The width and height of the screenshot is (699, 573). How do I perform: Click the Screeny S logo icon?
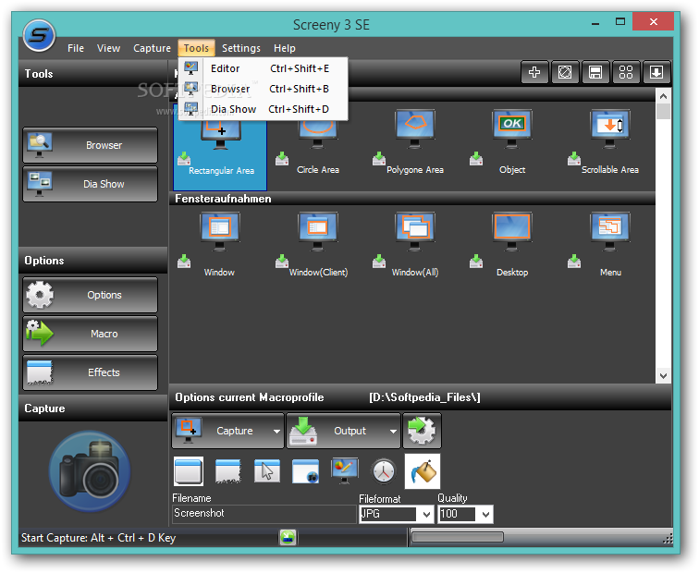39,36
